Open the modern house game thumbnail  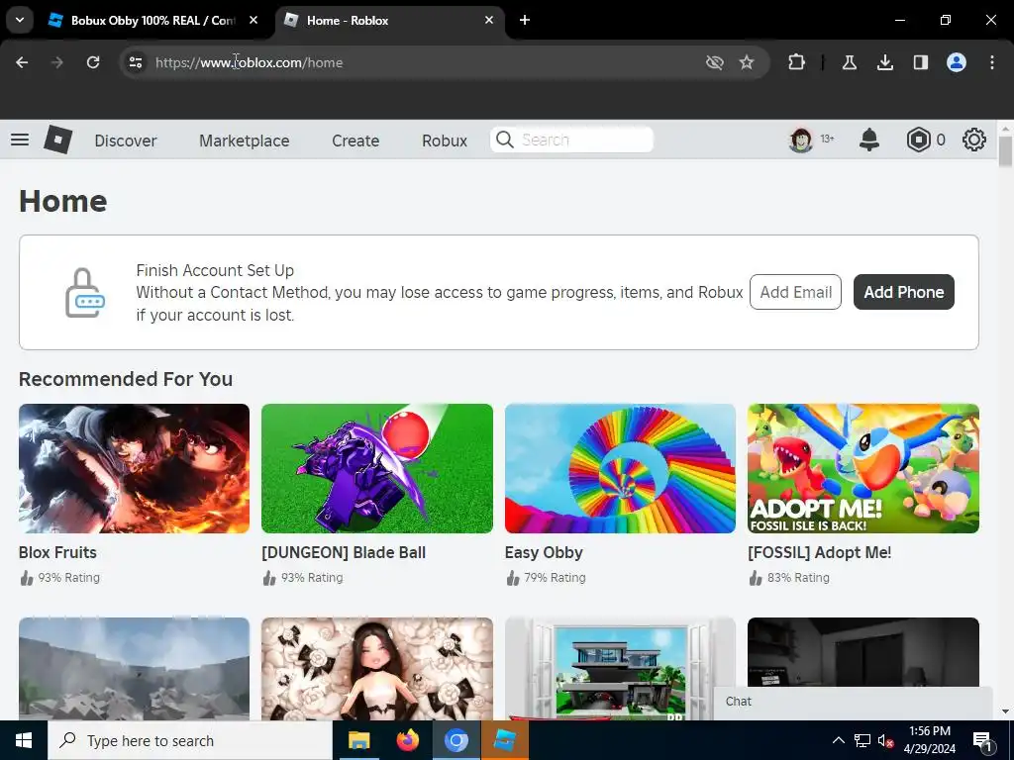coord(620,669)
